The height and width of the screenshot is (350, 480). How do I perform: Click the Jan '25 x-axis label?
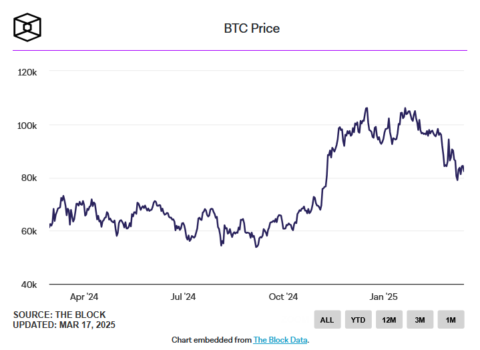click(x=383, y=297)
